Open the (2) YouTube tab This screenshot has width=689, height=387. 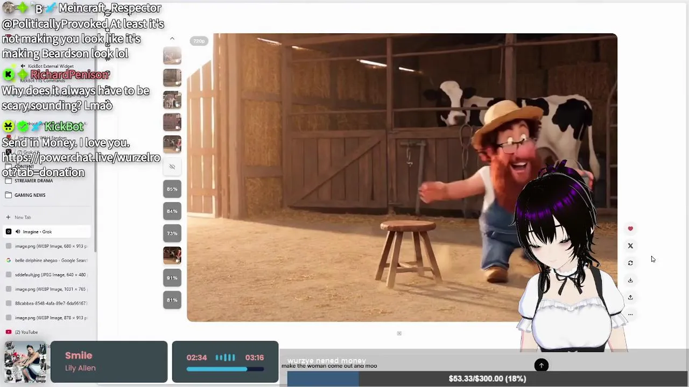(x=46, y=332)
